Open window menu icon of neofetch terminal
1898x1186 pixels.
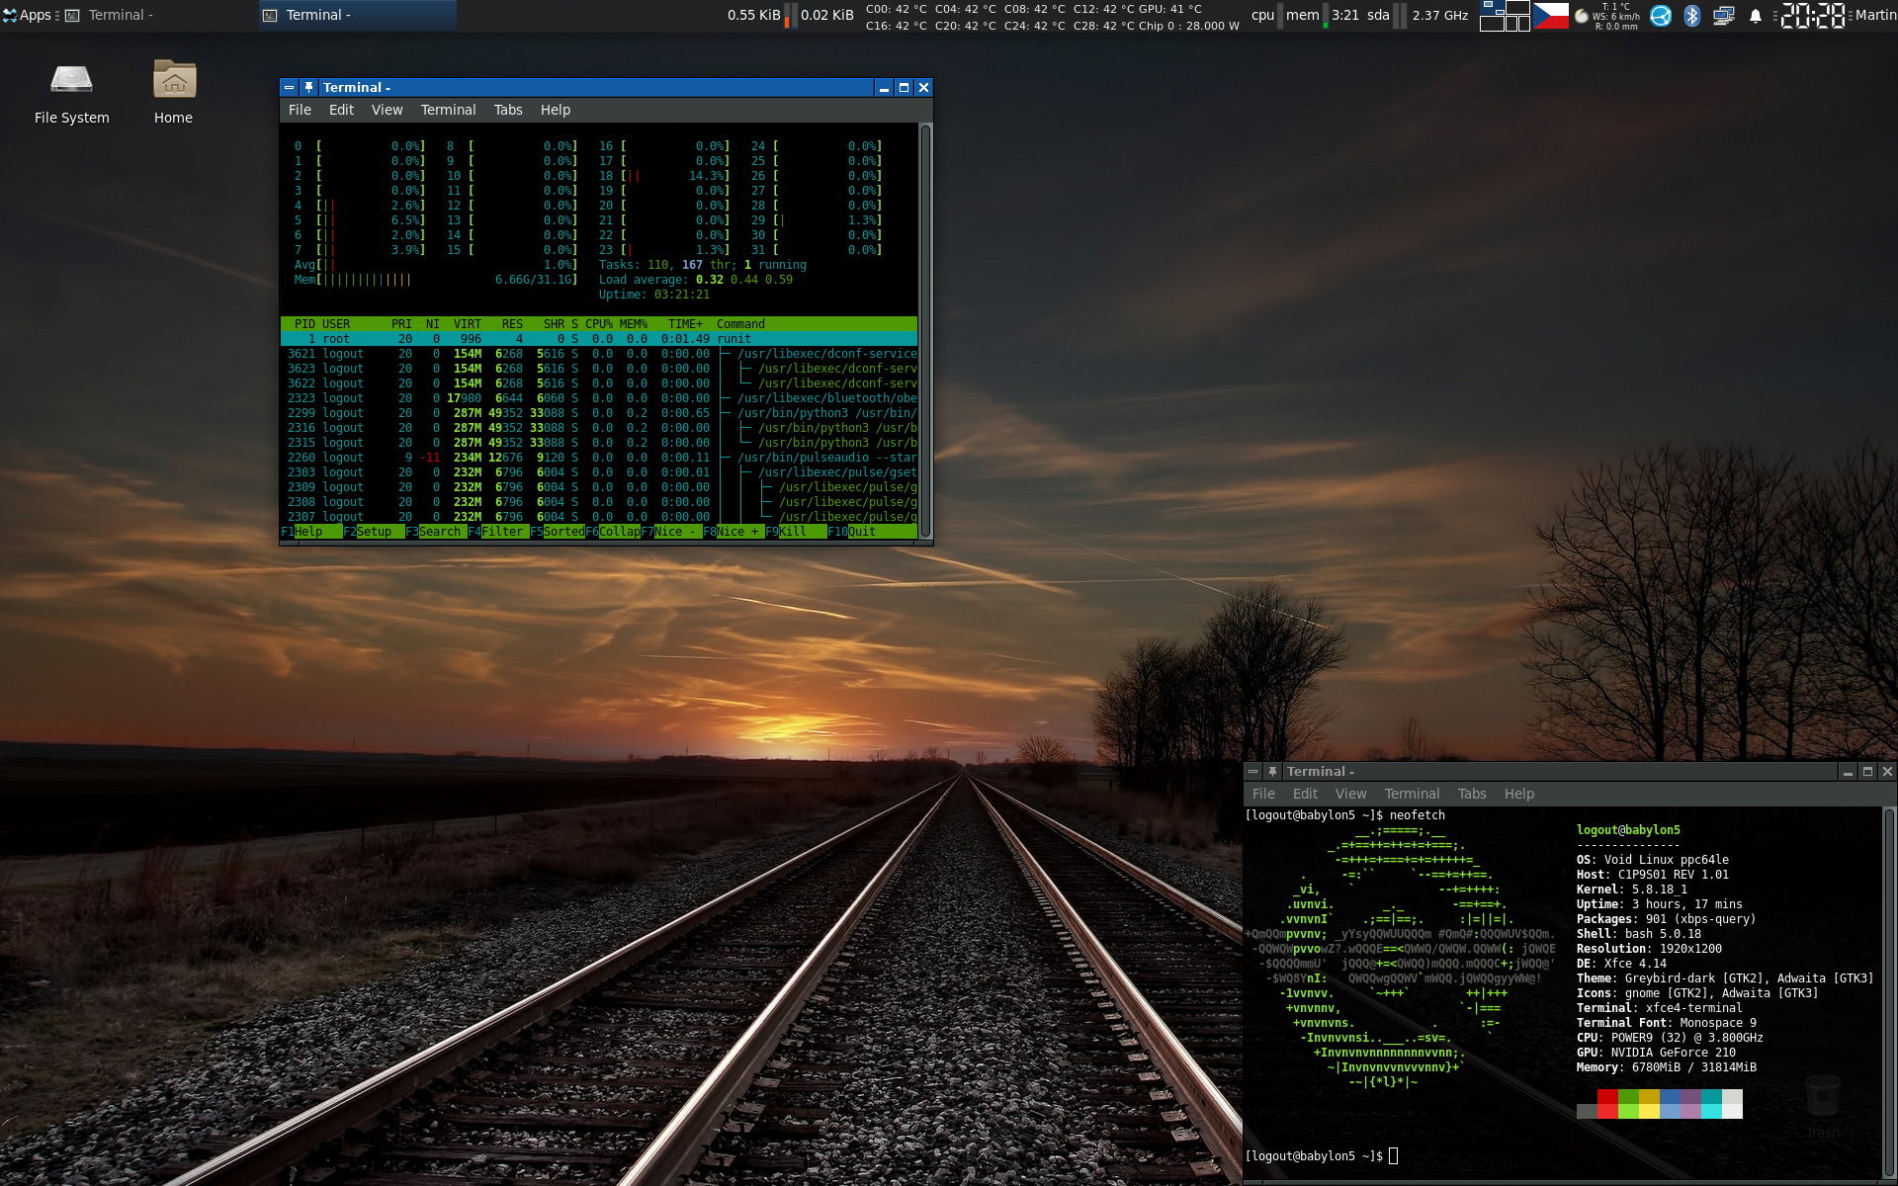click(1252, 771)
